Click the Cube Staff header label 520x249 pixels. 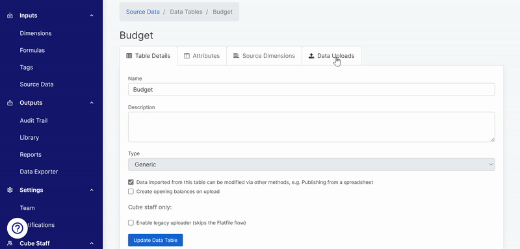coord(34,243)
